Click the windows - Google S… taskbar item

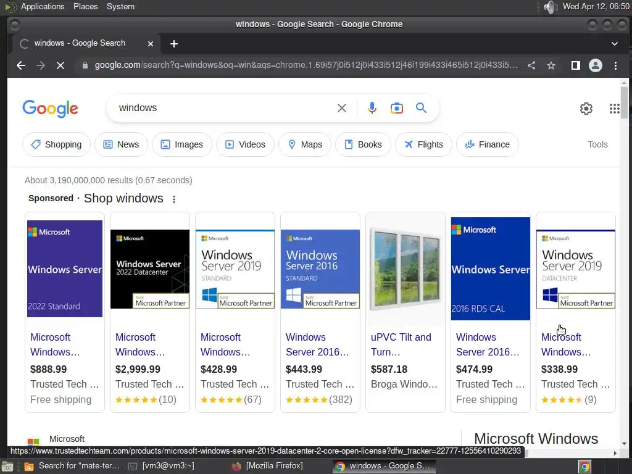coord(384,467)
